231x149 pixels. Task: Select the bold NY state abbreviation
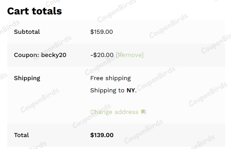(x=131, y=90)
